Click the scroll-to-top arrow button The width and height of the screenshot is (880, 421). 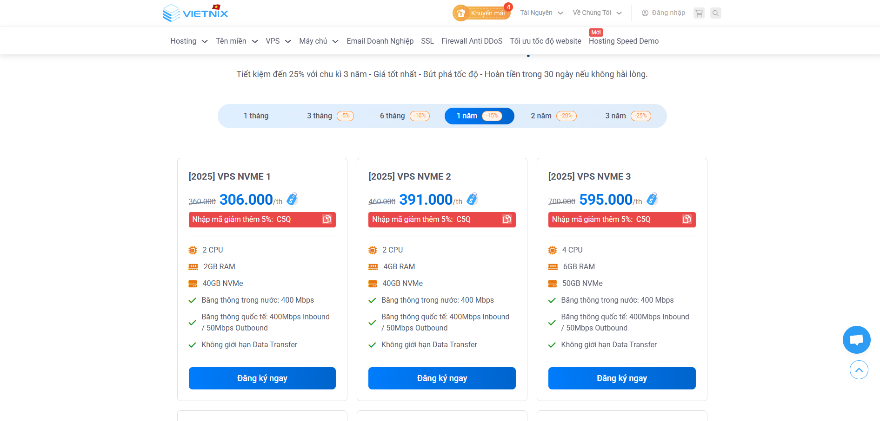[859, 370]
